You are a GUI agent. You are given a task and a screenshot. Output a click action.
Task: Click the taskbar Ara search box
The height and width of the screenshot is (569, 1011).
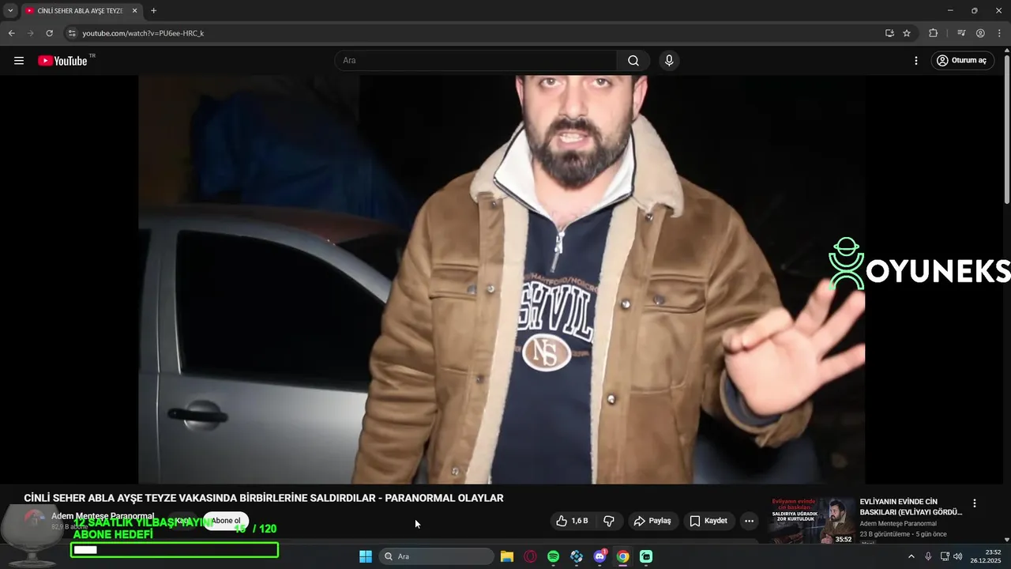[x=437, y=556]
